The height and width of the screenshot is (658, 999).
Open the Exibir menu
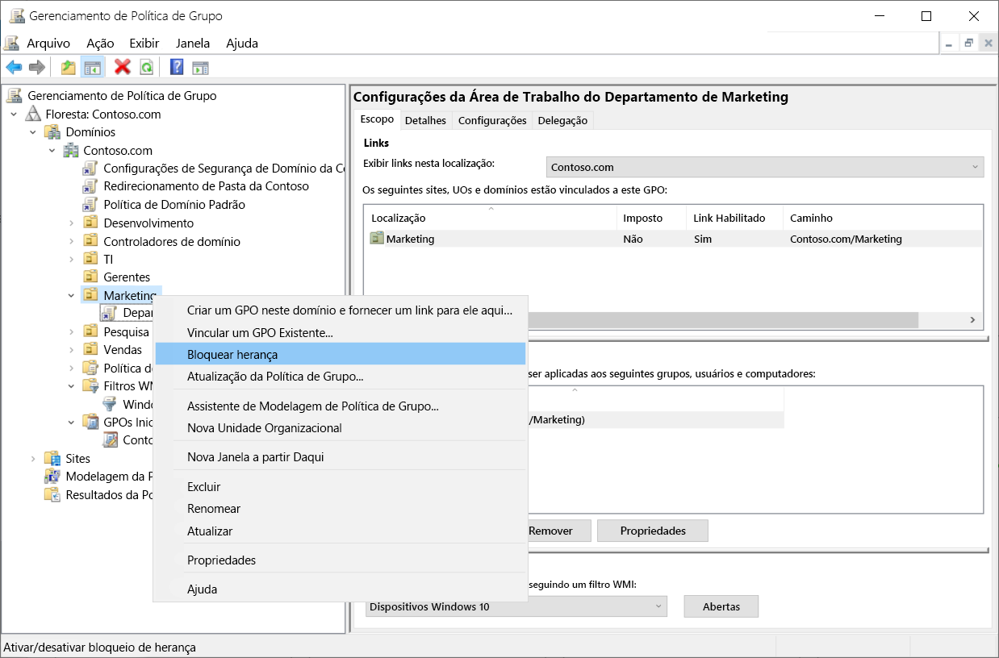tap(144, 44)
